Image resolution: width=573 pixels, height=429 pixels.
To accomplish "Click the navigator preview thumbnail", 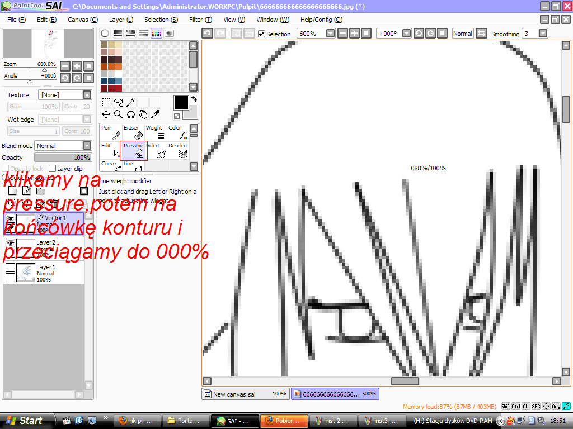I will pyautogui.click(x=48, y=44).
